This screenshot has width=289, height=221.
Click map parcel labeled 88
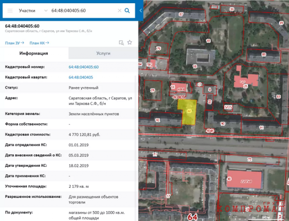pyautogui.click(x=264, y=54)
